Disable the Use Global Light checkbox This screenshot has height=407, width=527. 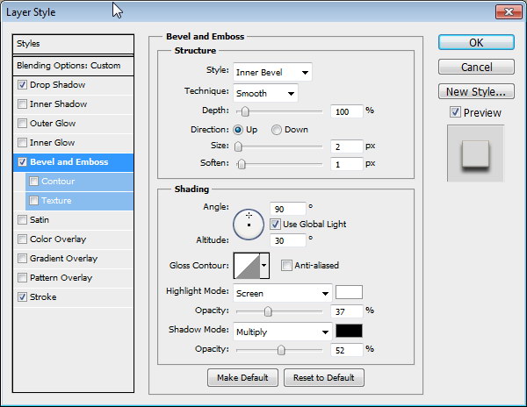[276, 225]
